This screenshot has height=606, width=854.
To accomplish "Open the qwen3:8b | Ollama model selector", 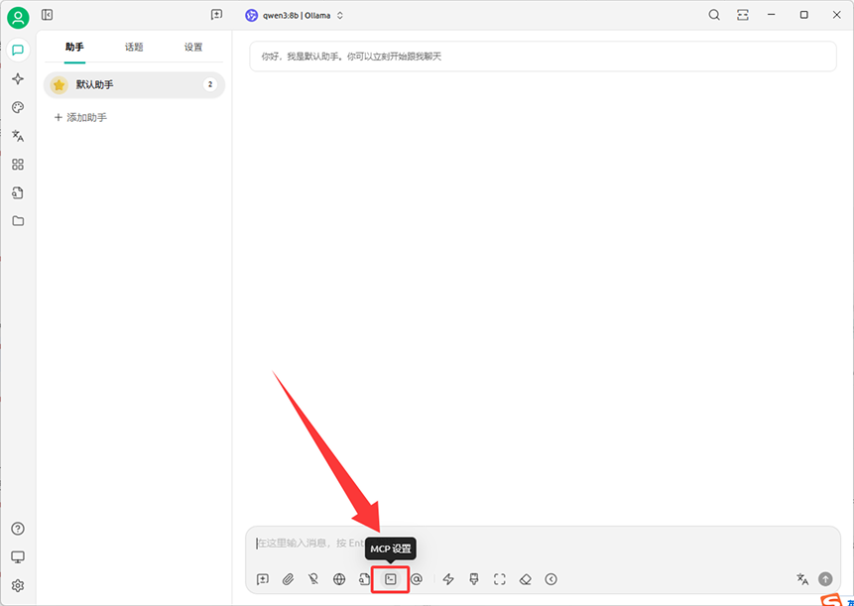I will coord(295,15).
